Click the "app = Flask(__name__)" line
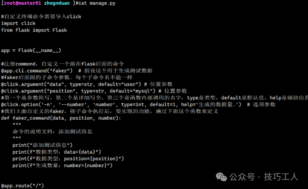The height and width of the screenshot is (189, 308). coord(31,50)
